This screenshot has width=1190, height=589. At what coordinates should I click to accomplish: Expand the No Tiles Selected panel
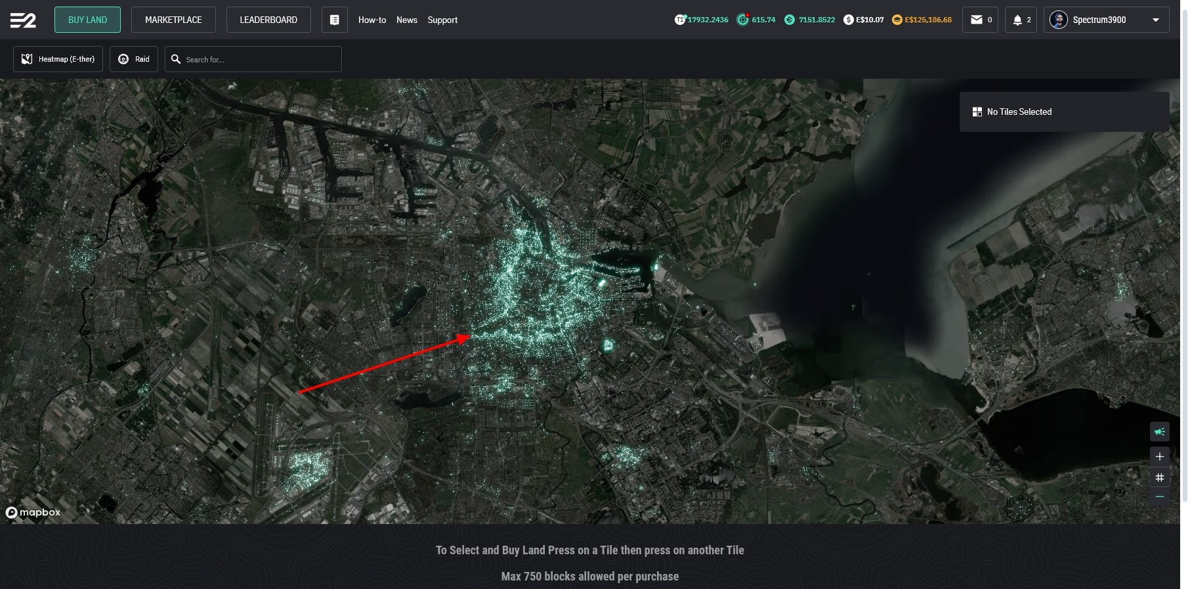(x=1063, y=112)
